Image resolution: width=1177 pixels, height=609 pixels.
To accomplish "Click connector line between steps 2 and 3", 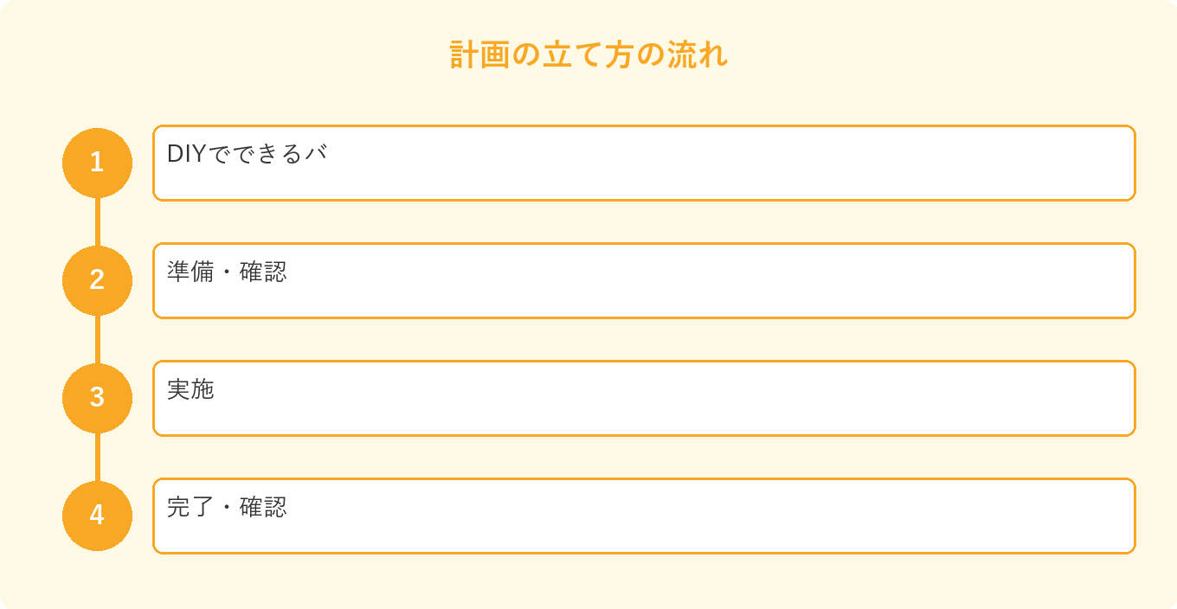I will 97,339.
